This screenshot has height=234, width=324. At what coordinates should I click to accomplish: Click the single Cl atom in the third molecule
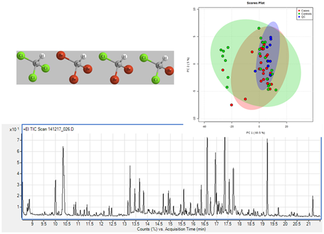pos(103,57)
